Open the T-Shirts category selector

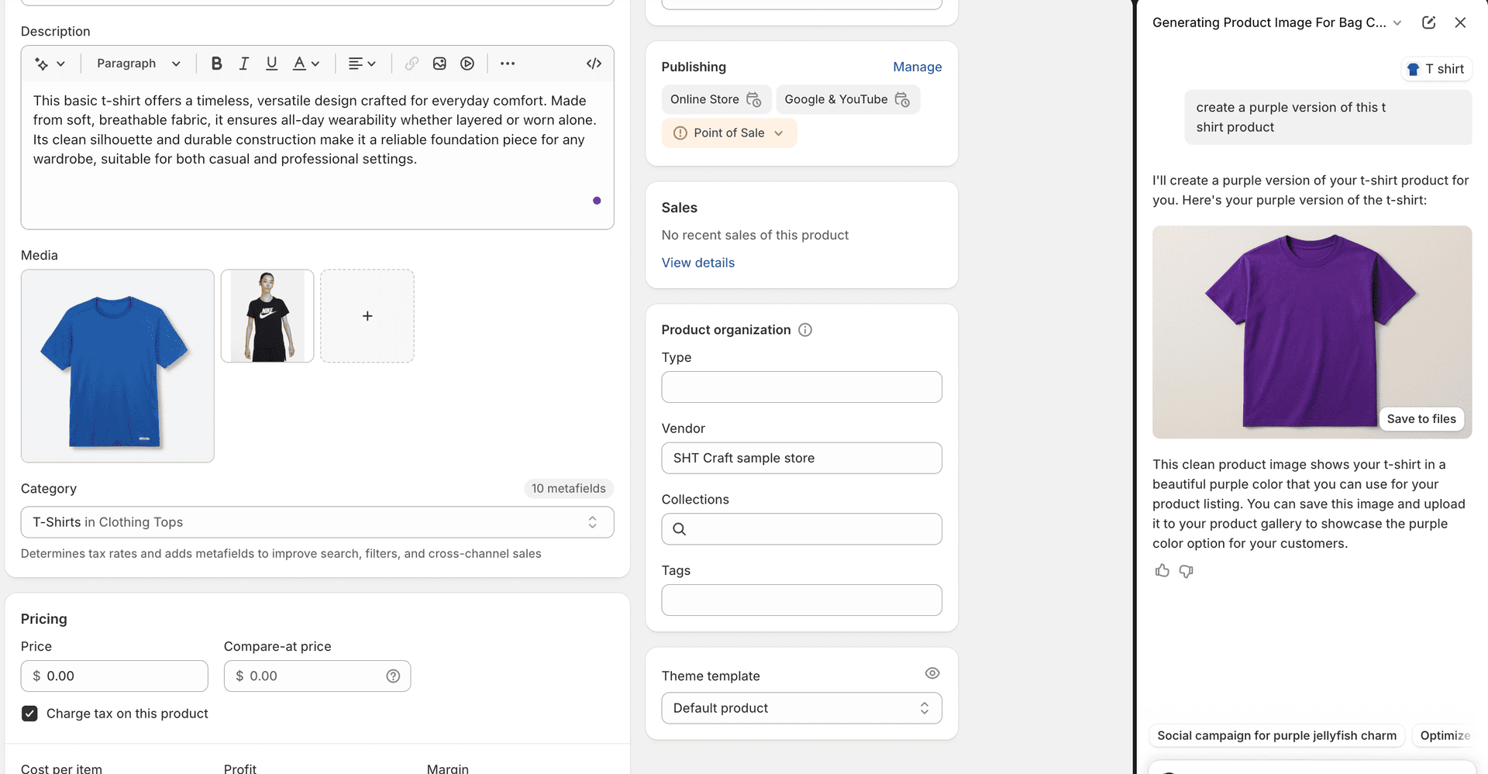317,522
